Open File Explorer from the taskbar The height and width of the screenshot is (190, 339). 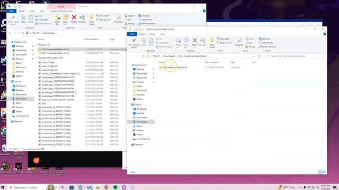pos(97,187)
